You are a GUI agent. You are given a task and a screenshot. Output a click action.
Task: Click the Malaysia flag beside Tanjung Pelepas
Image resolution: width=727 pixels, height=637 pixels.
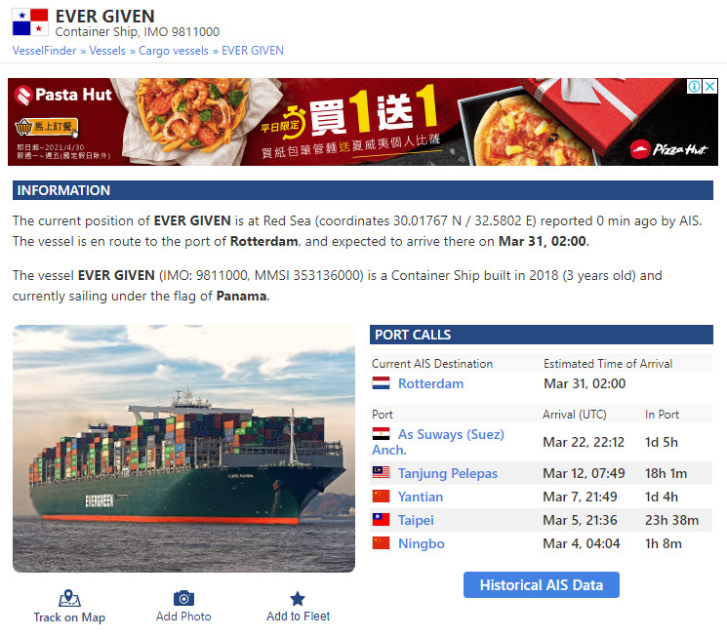pos(382,472)
